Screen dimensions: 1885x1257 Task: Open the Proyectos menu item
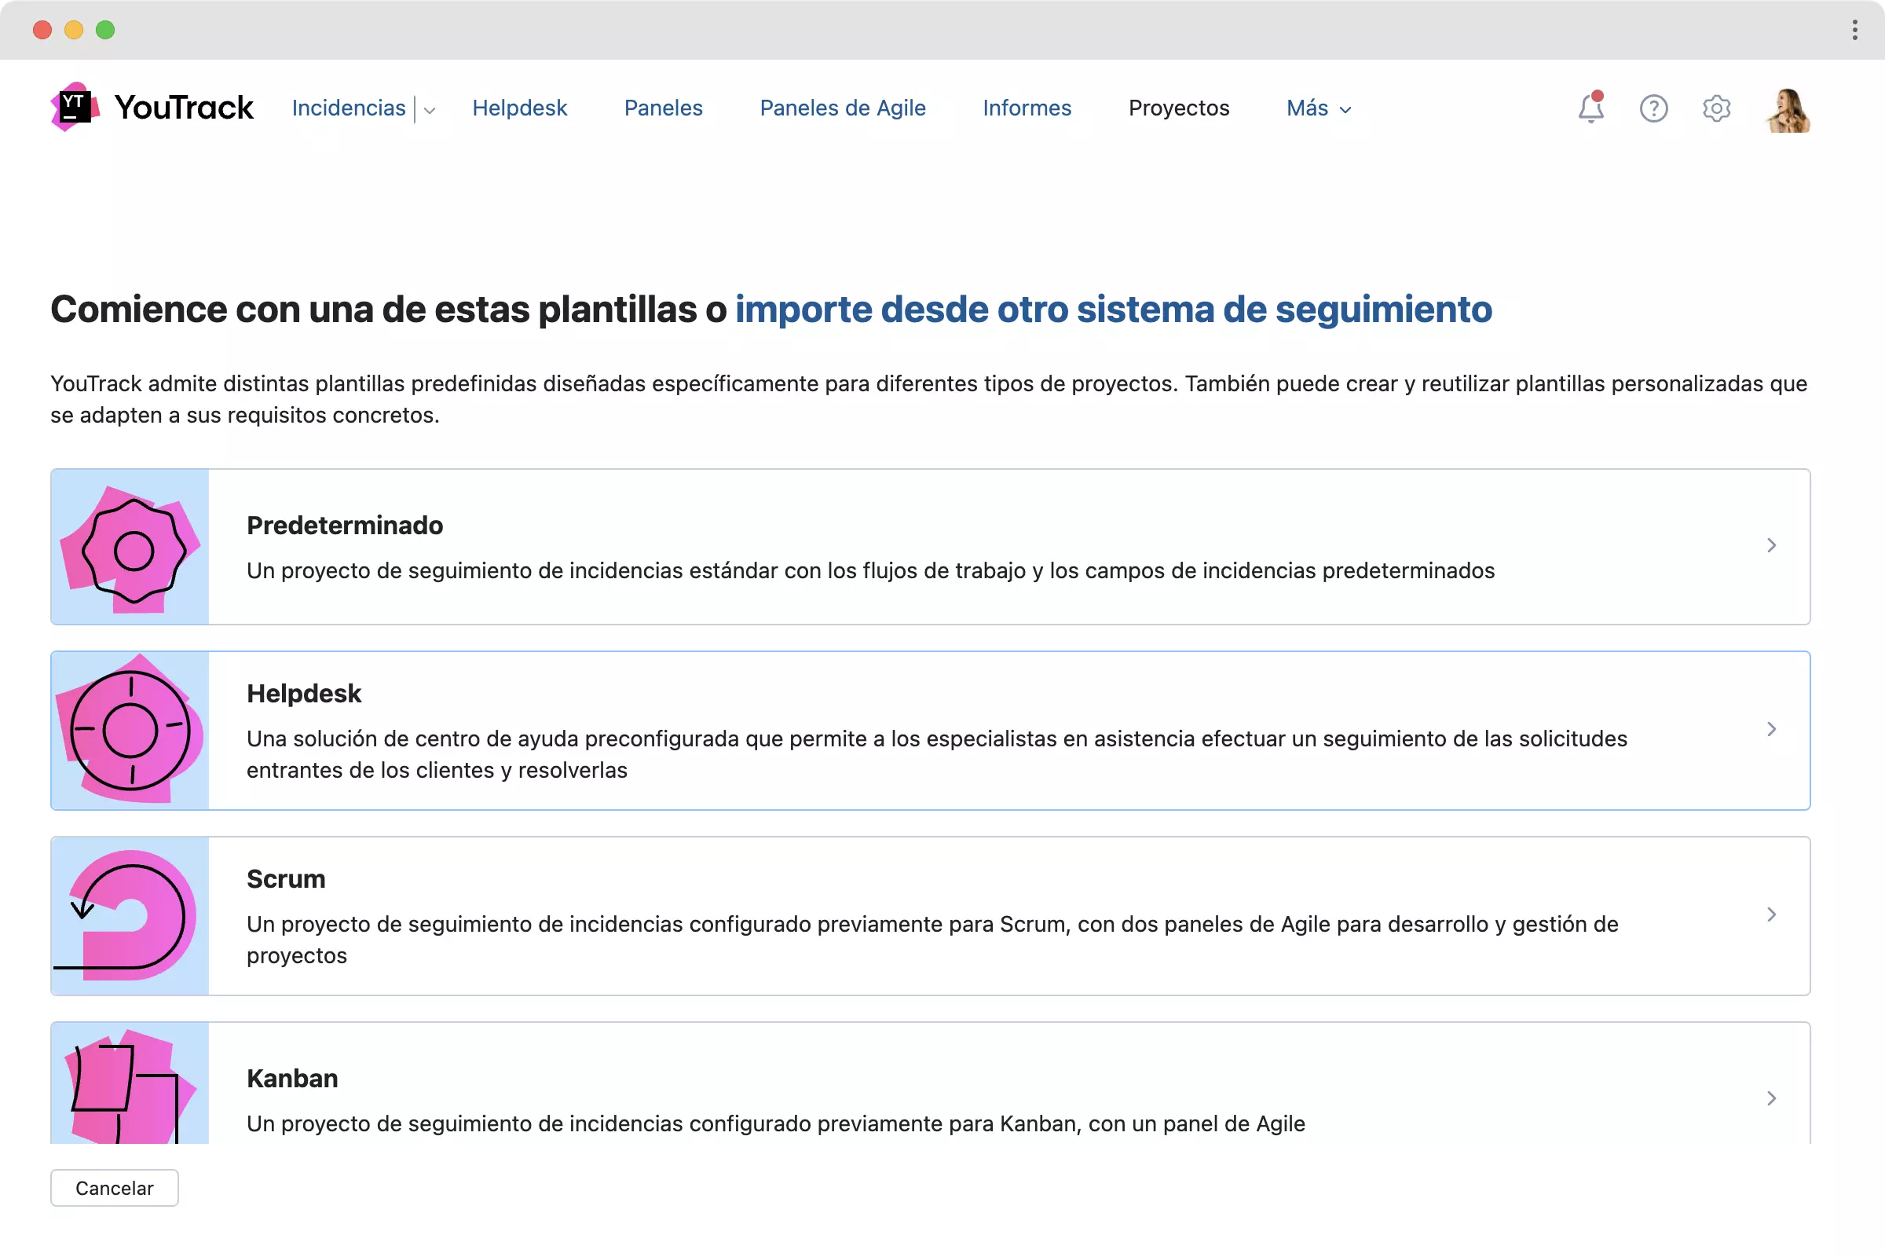(1178, 108)
